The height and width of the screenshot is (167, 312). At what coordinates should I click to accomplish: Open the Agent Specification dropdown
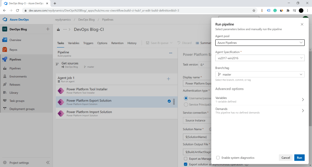click(260, 58)
